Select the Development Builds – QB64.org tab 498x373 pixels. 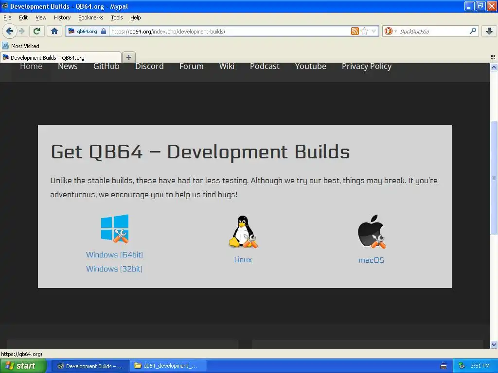click(61, 57)
